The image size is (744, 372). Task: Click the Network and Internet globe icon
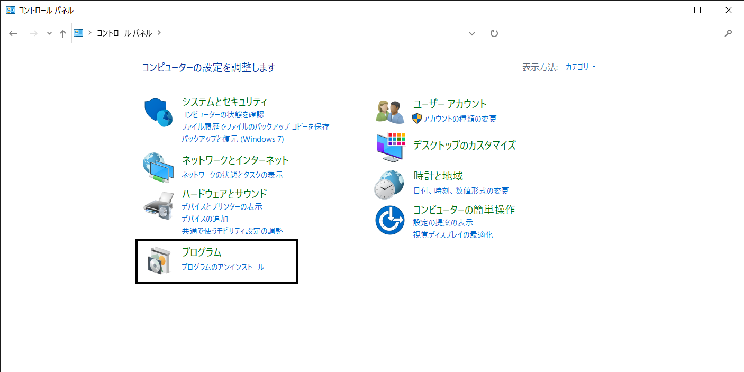point(158,167)
